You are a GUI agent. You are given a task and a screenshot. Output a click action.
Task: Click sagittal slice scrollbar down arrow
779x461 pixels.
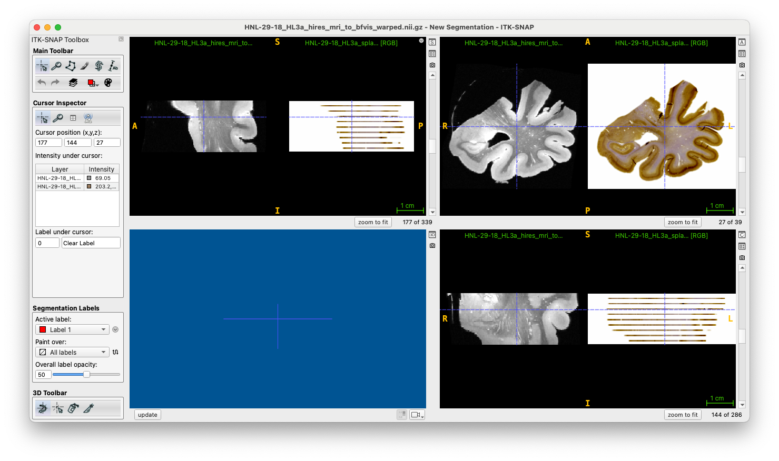(x=432, y=212)
